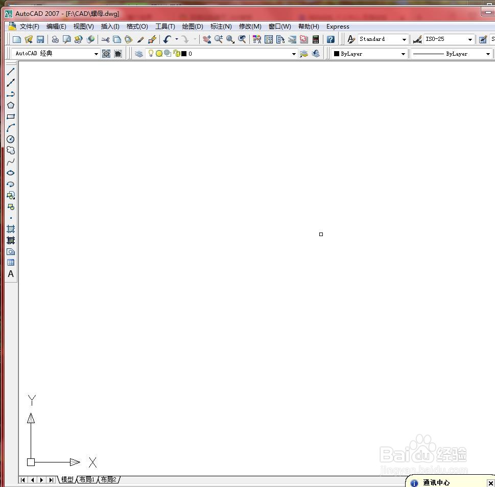Select the Ellipse Arc tool
Viewport: 495px width, 487px height.
coord(11,184)
